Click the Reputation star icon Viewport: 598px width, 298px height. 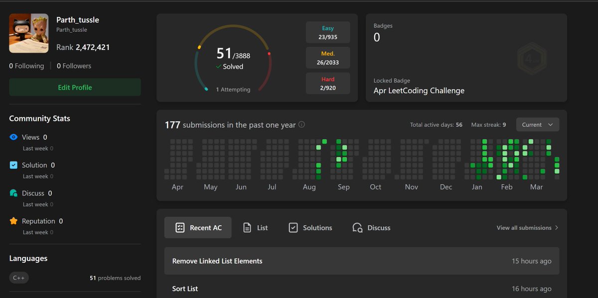[13, 221]
